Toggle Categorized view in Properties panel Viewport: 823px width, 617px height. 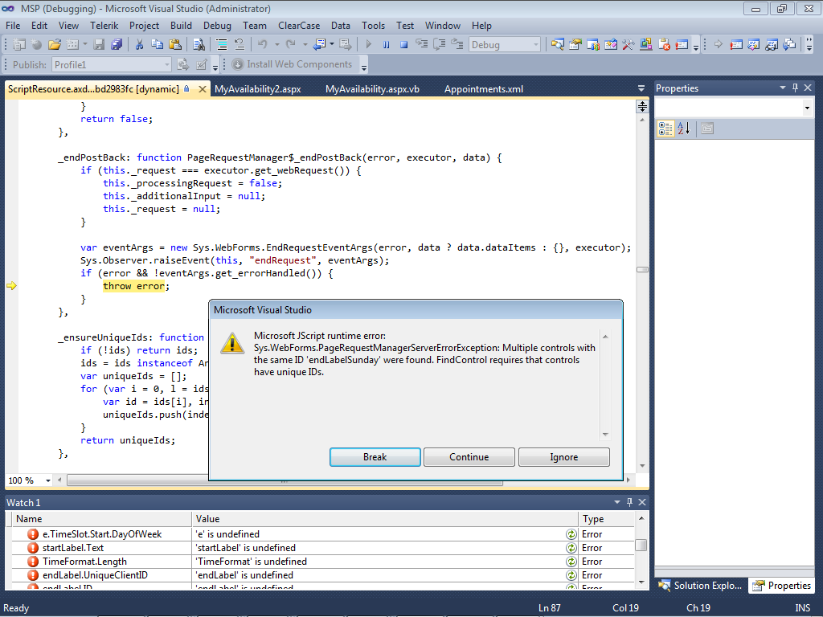pos(665,128)
